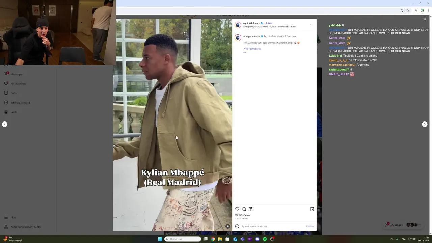Open the clock showing 22:26
432x243 pixels.
click(x=424, y=239)
